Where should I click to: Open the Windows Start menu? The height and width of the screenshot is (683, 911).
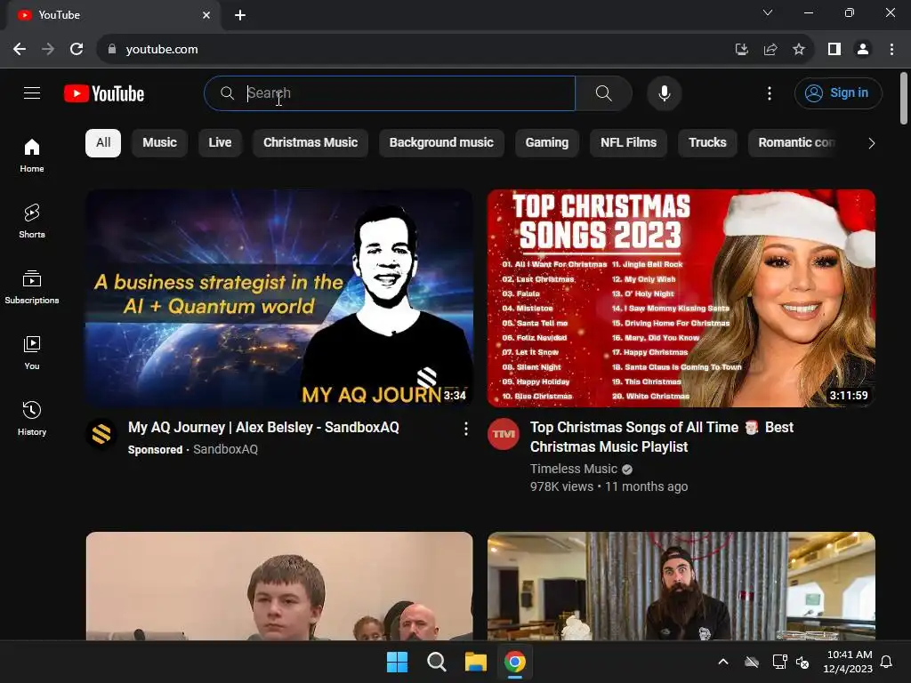(x=398, y=662)
